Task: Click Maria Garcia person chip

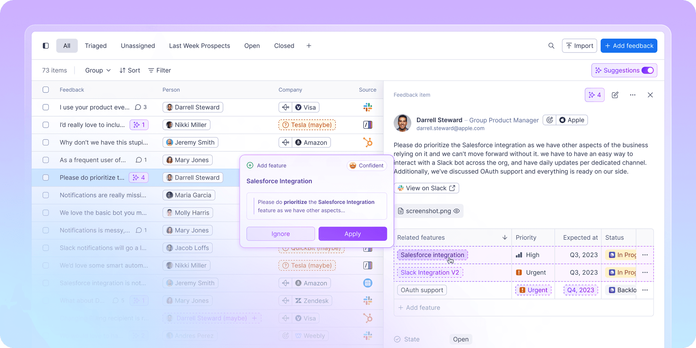Action: click(189, 195)
